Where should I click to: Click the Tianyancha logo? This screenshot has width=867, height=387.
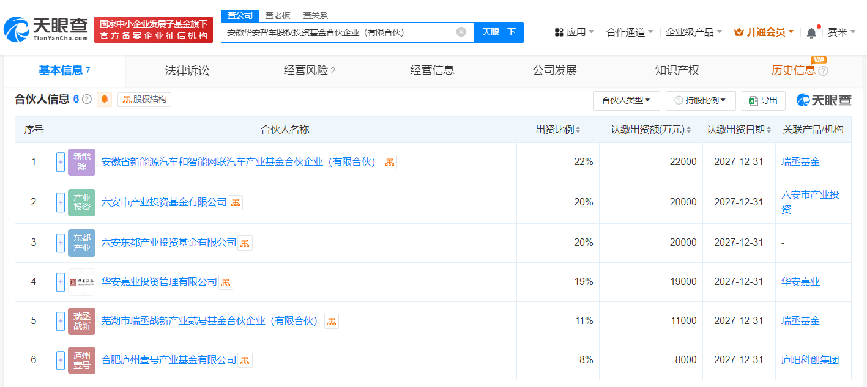(46, 30)
